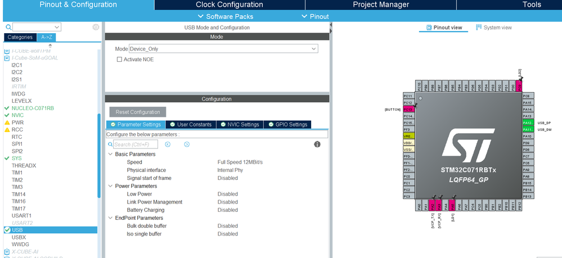The width and height of the screenshot is (562, 258).
Task: Click the PA10 pin on the chip
Action: 528,136
